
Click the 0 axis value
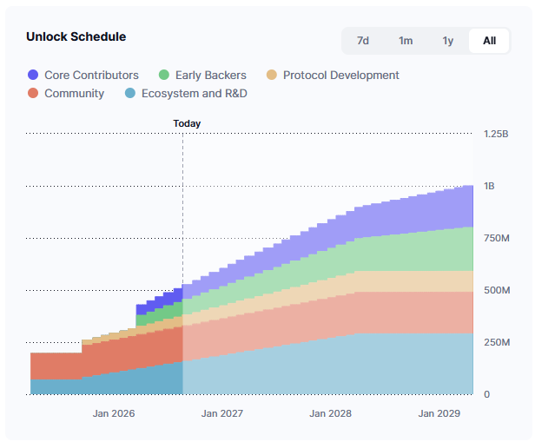[487, 394]
